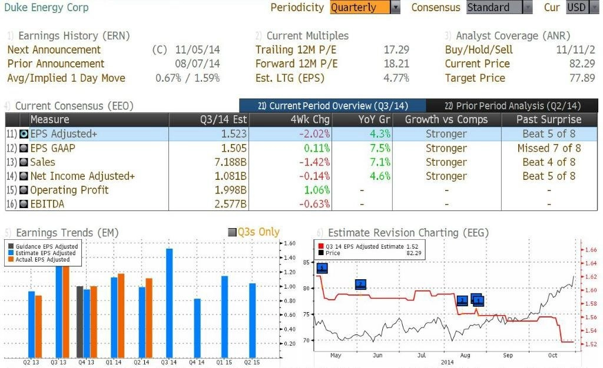
Task: Click the Current Price value 82.29
Action: pyautogui.click(x=582, y=63)
